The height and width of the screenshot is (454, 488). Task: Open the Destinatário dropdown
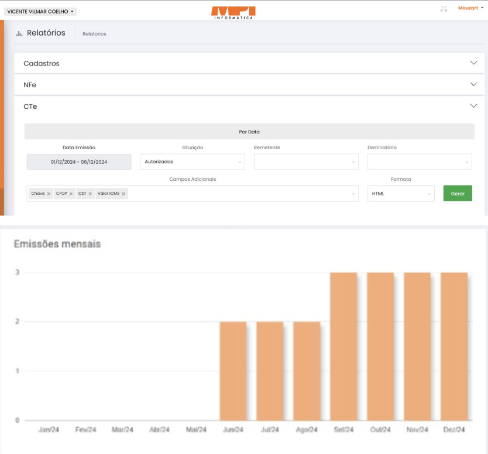click(x=419, y=161)
